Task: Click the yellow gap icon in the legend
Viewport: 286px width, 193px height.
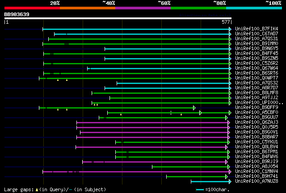Action: [x=37, y=190]
